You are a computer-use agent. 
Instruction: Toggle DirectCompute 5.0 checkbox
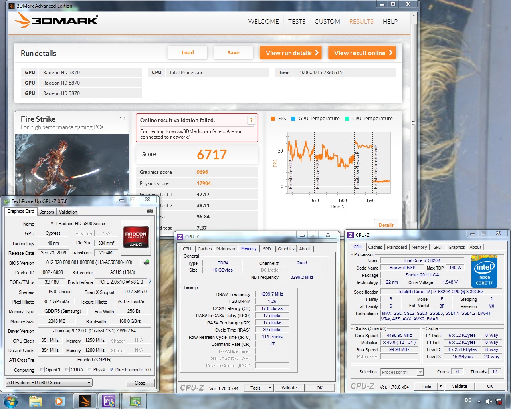pyautogui.click(x=111, y=370)
